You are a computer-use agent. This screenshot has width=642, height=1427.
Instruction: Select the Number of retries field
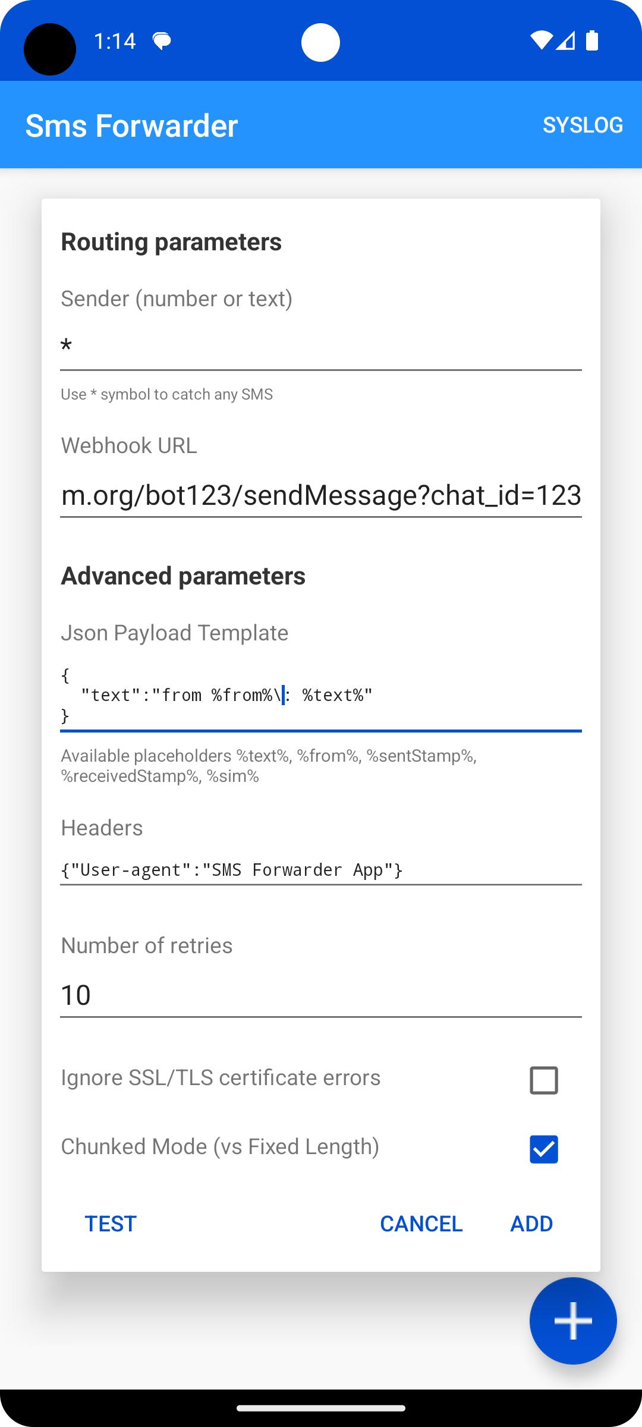[x=321, y=995]
